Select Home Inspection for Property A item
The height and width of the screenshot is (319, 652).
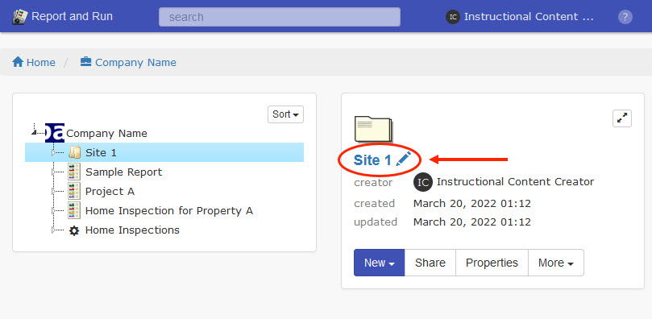pos(168,210)
